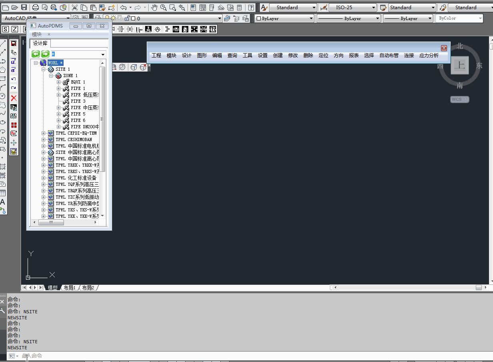Switch to the 布局1 layout tab
Image resolution: width=493 pixels, height=362 pixels.
[x=70, y=288]
